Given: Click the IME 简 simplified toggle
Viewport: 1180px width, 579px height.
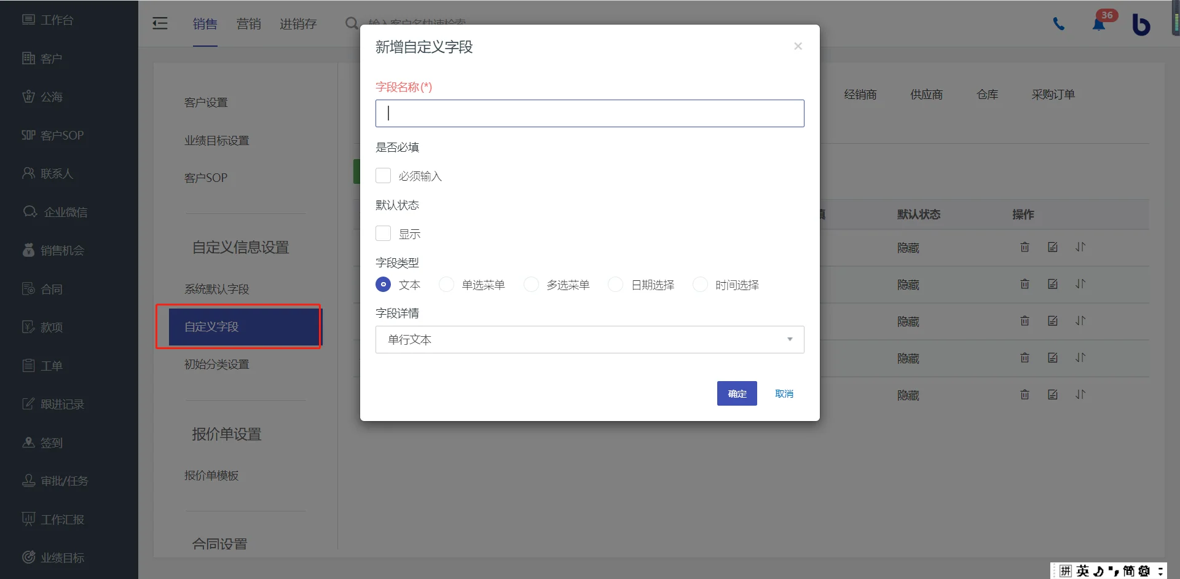Looking at the screenshot, I should 1128,571.
